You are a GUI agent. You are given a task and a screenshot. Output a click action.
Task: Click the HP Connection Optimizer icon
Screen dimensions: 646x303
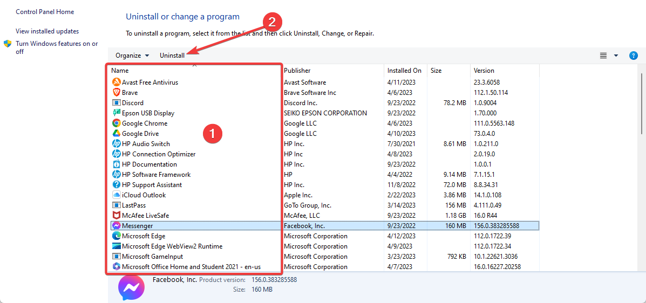coord(116,154)
